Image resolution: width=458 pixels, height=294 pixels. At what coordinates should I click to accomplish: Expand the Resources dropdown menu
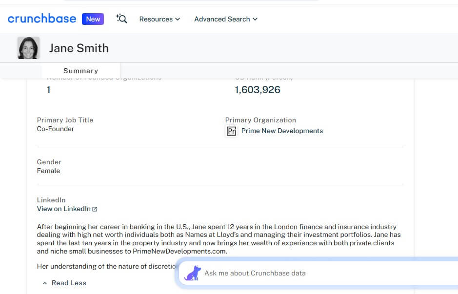159,19
